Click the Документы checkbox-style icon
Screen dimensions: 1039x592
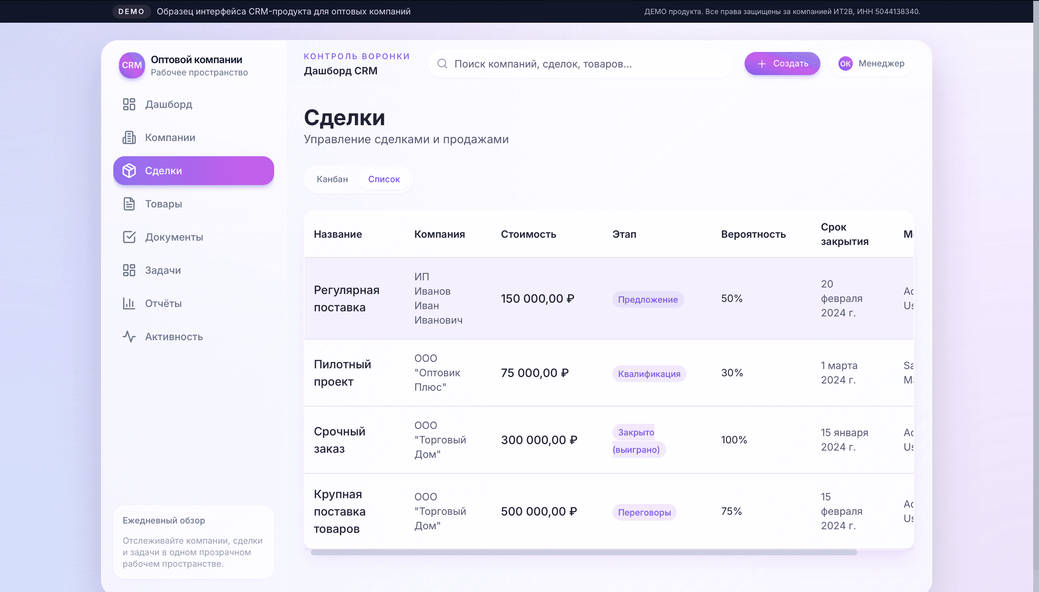coord(129,237)
